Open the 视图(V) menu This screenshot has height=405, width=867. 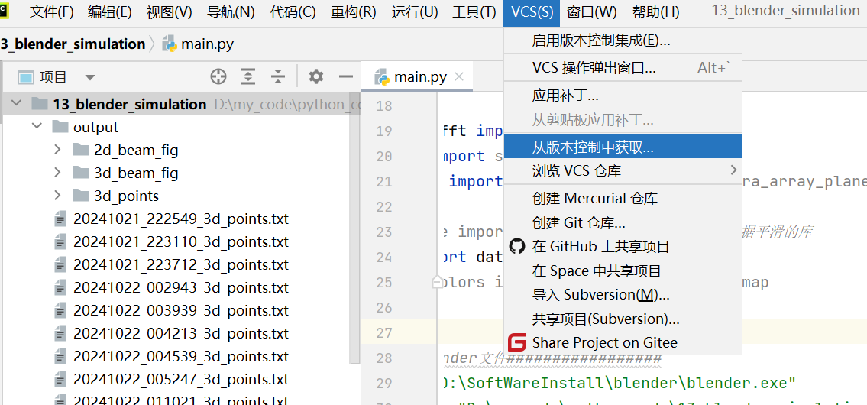[169, 12]
